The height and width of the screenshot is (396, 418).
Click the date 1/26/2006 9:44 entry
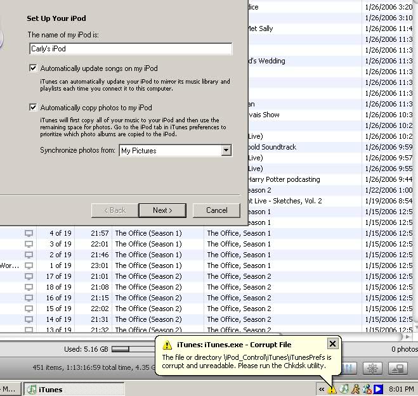tap(389, 179)
